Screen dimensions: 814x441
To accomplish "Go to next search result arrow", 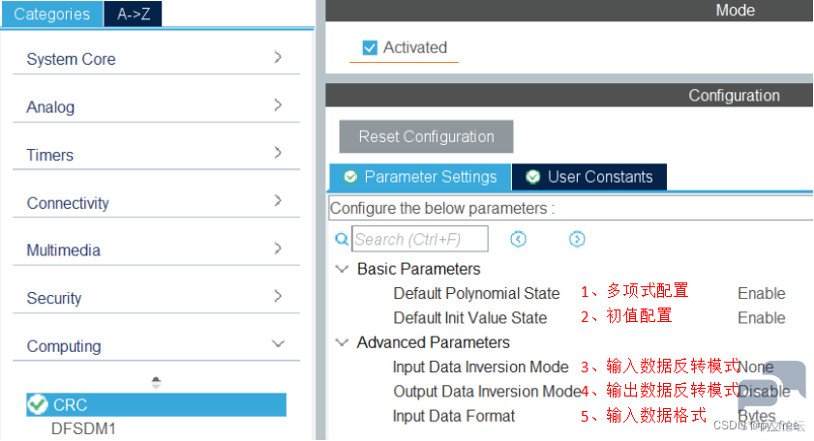I will 577,239.
